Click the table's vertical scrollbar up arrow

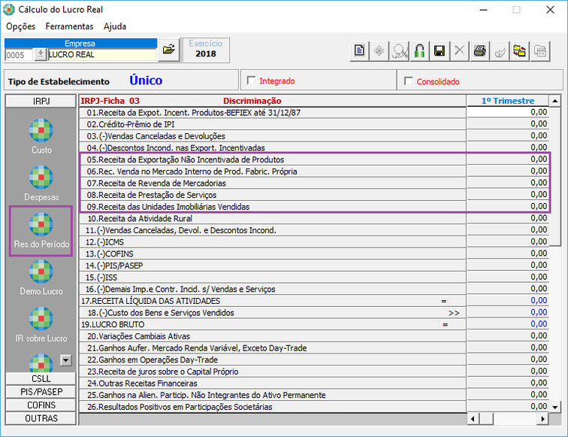555,101
